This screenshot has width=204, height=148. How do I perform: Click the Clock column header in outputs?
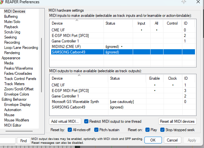click(173, 78)
